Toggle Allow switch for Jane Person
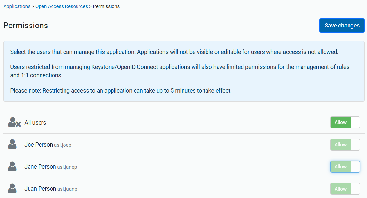The height and width of the screenshot is (198, 367). point(345,167)
